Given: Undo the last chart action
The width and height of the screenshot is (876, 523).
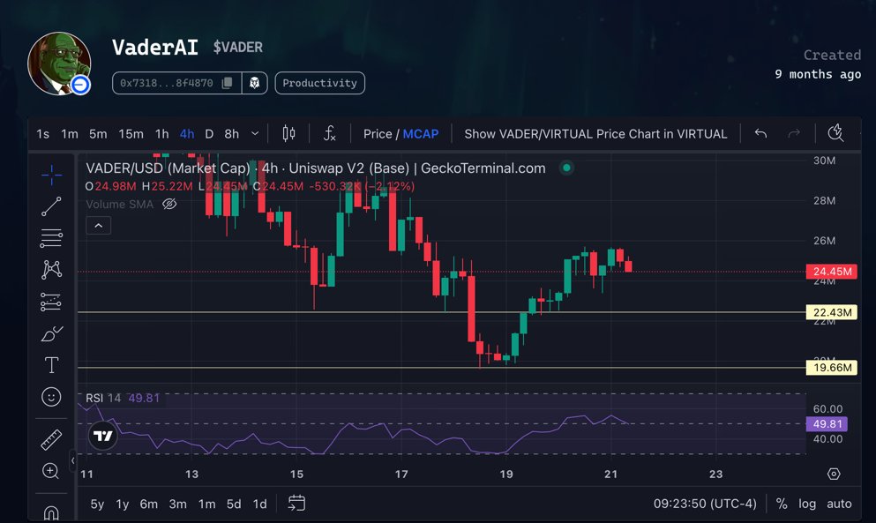Looking at the screenshot, I should (x=761, y=133).
